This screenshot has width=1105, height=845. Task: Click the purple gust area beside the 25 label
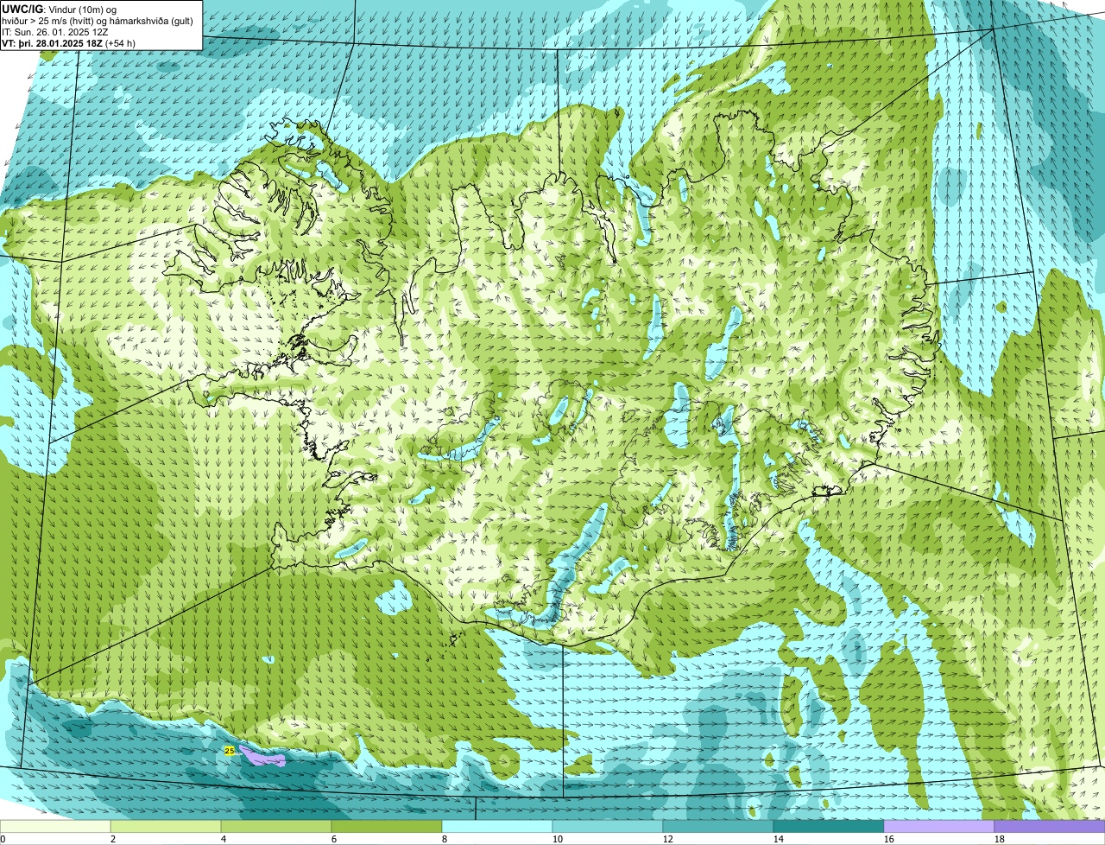pos(262,758)
